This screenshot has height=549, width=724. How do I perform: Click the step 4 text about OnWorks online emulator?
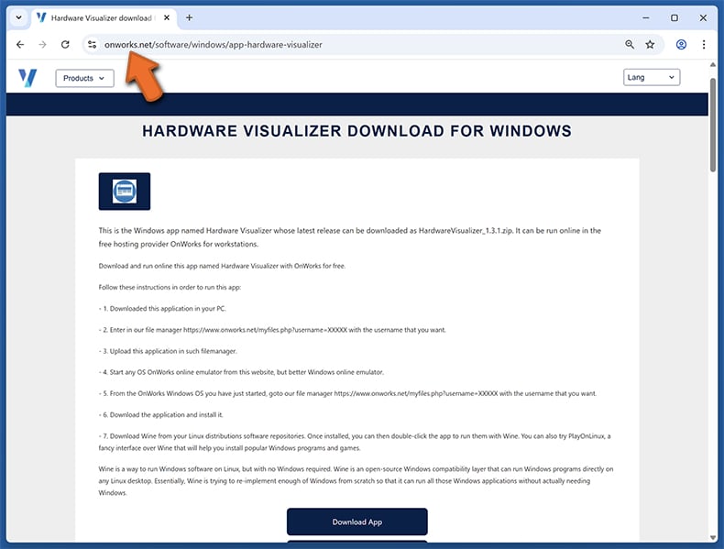[x=241, y=372]
